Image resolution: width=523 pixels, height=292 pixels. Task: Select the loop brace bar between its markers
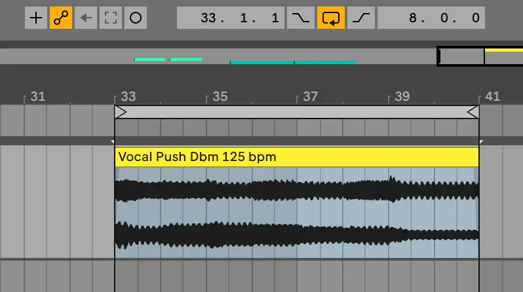[x=296, y=113]
